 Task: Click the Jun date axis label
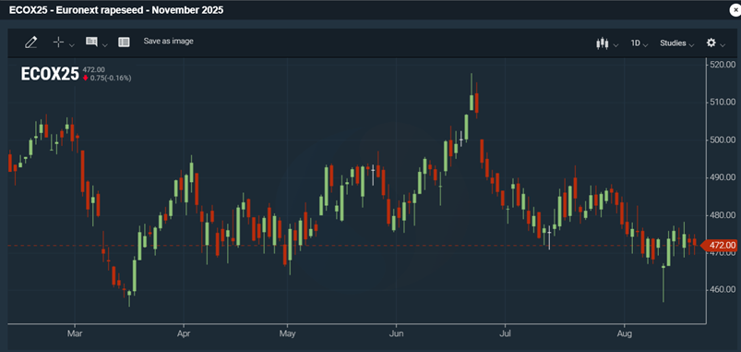click(396, 334)
